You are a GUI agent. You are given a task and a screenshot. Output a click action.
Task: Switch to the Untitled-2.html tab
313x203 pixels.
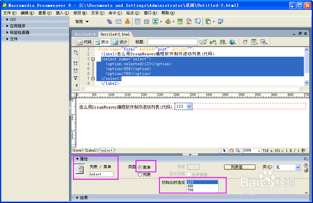tap(115, 34)
